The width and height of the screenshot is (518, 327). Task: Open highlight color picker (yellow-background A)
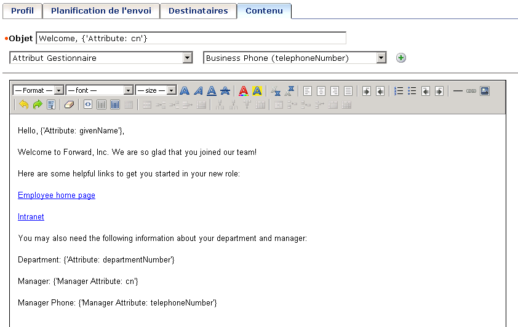(x=257, y=91)
